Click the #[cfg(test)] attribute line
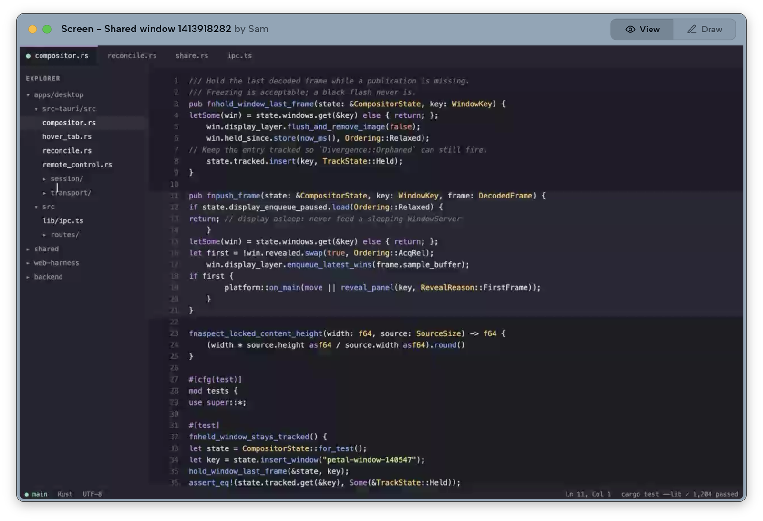The width and height of the screenshot is (763, 521). [x=215, y=380]
